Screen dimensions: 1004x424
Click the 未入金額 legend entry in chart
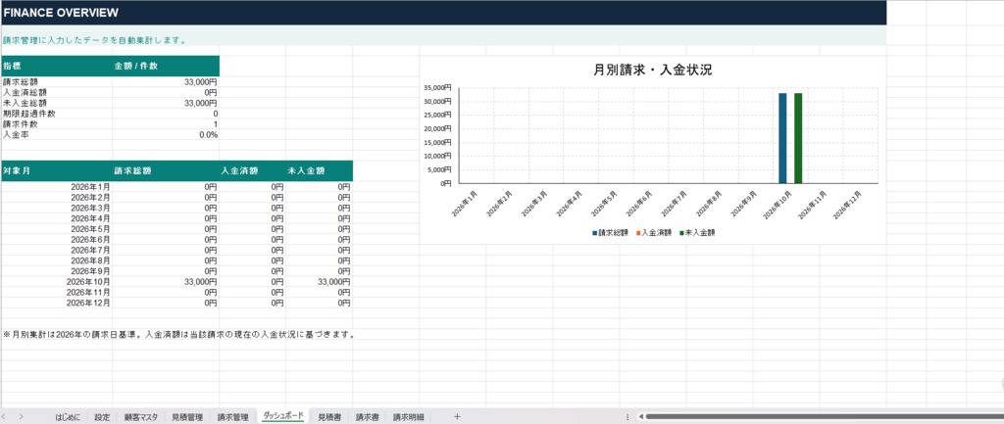(x=697, y=233)
